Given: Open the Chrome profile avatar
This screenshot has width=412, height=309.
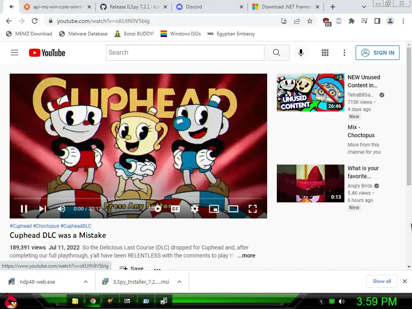Looking at the screenshot, I should point(390,21).
